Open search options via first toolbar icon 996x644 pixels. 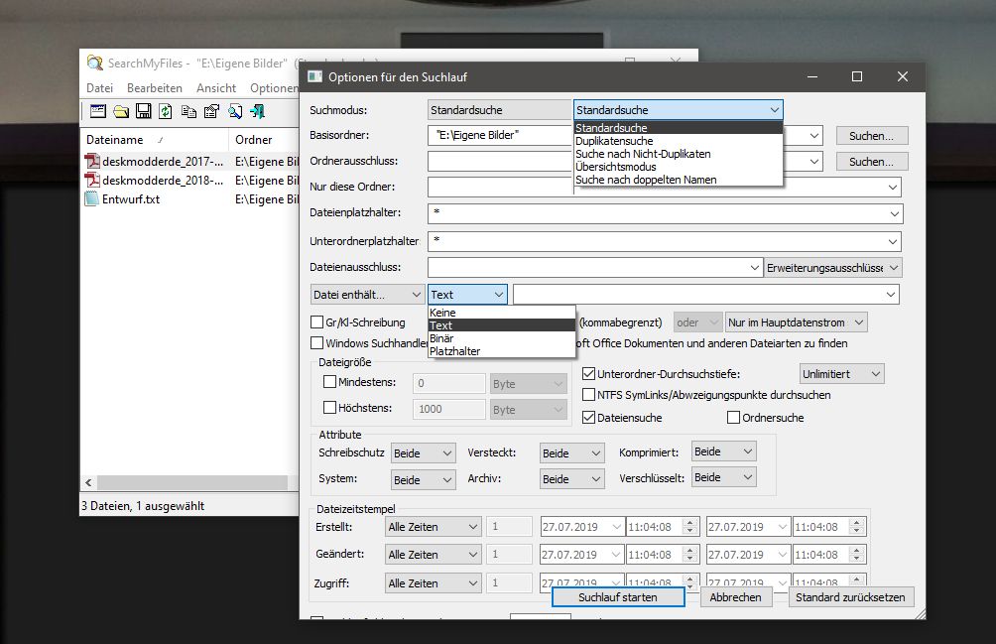[x=98, y=112]
